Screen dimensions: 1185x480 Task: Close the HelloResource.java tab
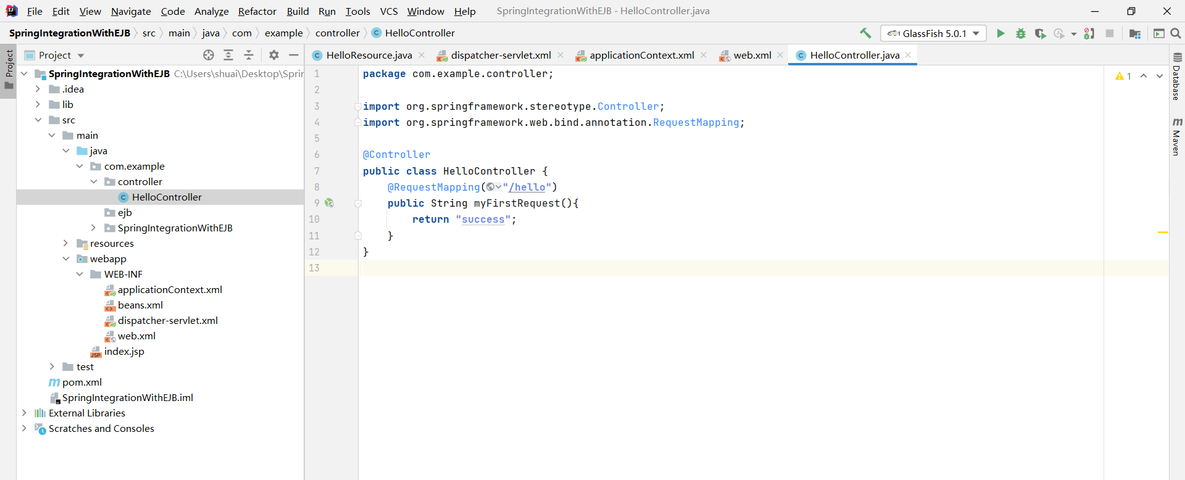pos(422,55)
